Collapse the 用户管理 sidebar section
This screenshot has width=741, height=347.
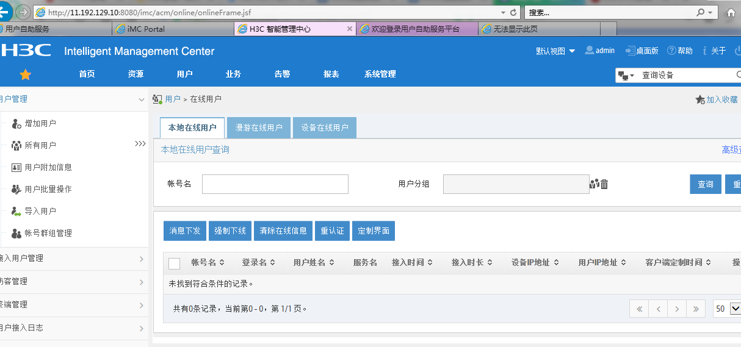tap(142, 99)
